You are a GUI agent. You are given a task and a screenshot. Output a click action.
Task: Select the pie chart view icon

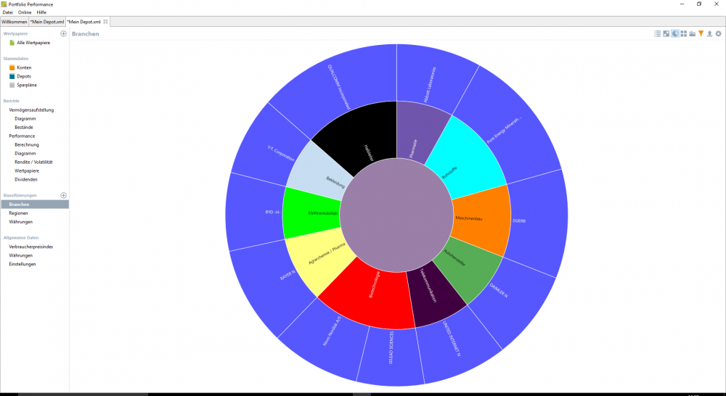click(x=675, y=34)
